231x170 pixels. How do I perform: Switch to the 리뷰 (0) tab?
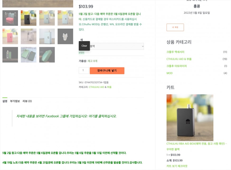27,101
